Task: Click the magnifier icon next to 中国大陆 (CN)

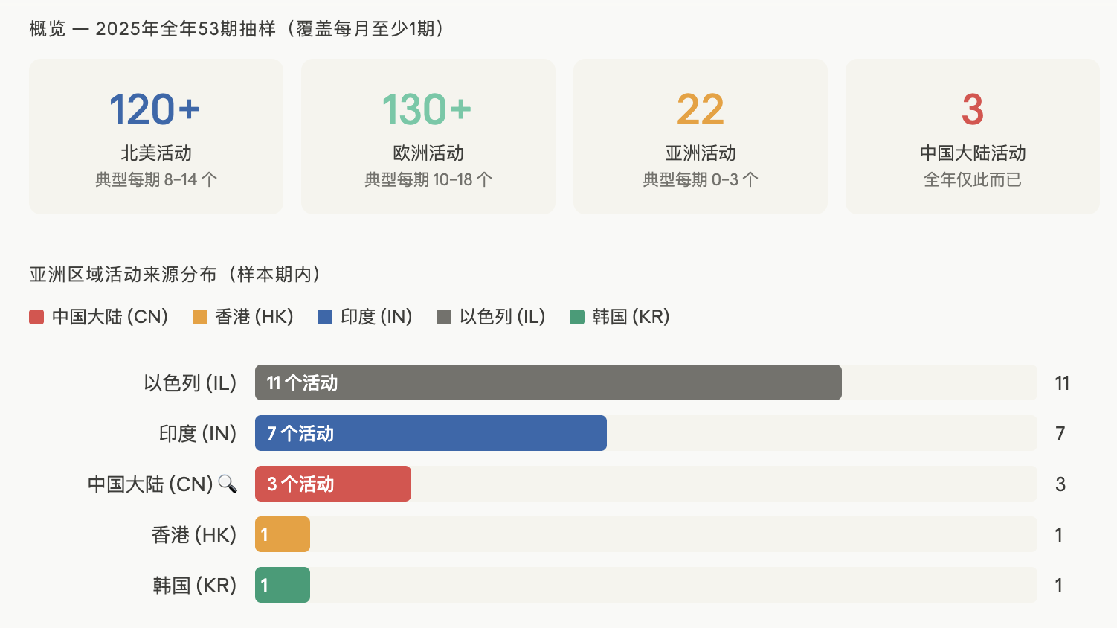Action: coord(228,484)
